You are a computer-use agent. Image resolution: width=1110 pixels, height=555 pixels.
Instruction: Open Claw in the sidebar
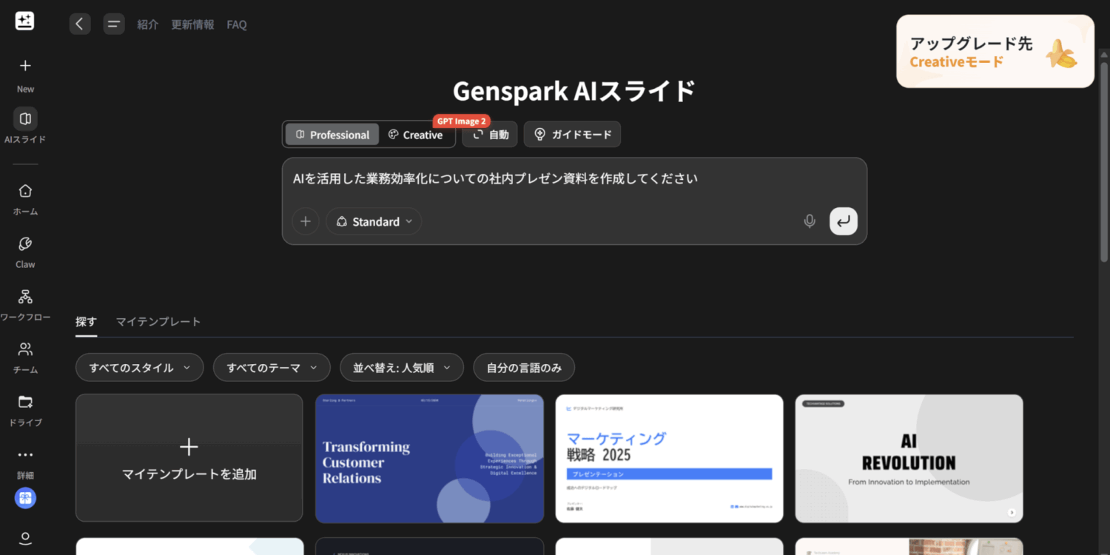(x=25, y=252)
